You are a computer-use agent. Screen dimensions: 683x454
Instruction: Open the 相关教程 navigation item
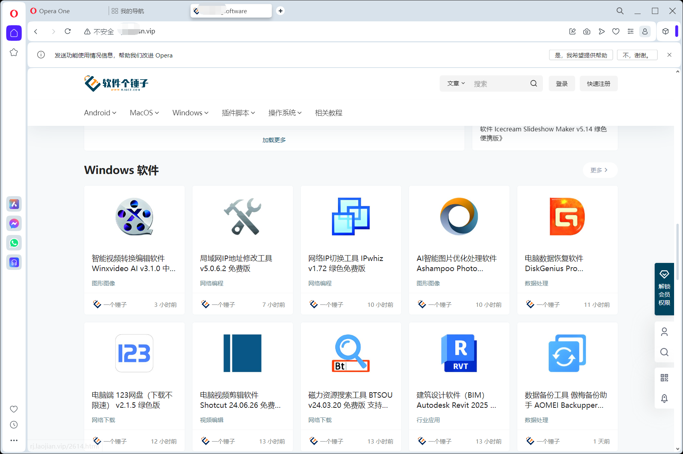point(329,113)
